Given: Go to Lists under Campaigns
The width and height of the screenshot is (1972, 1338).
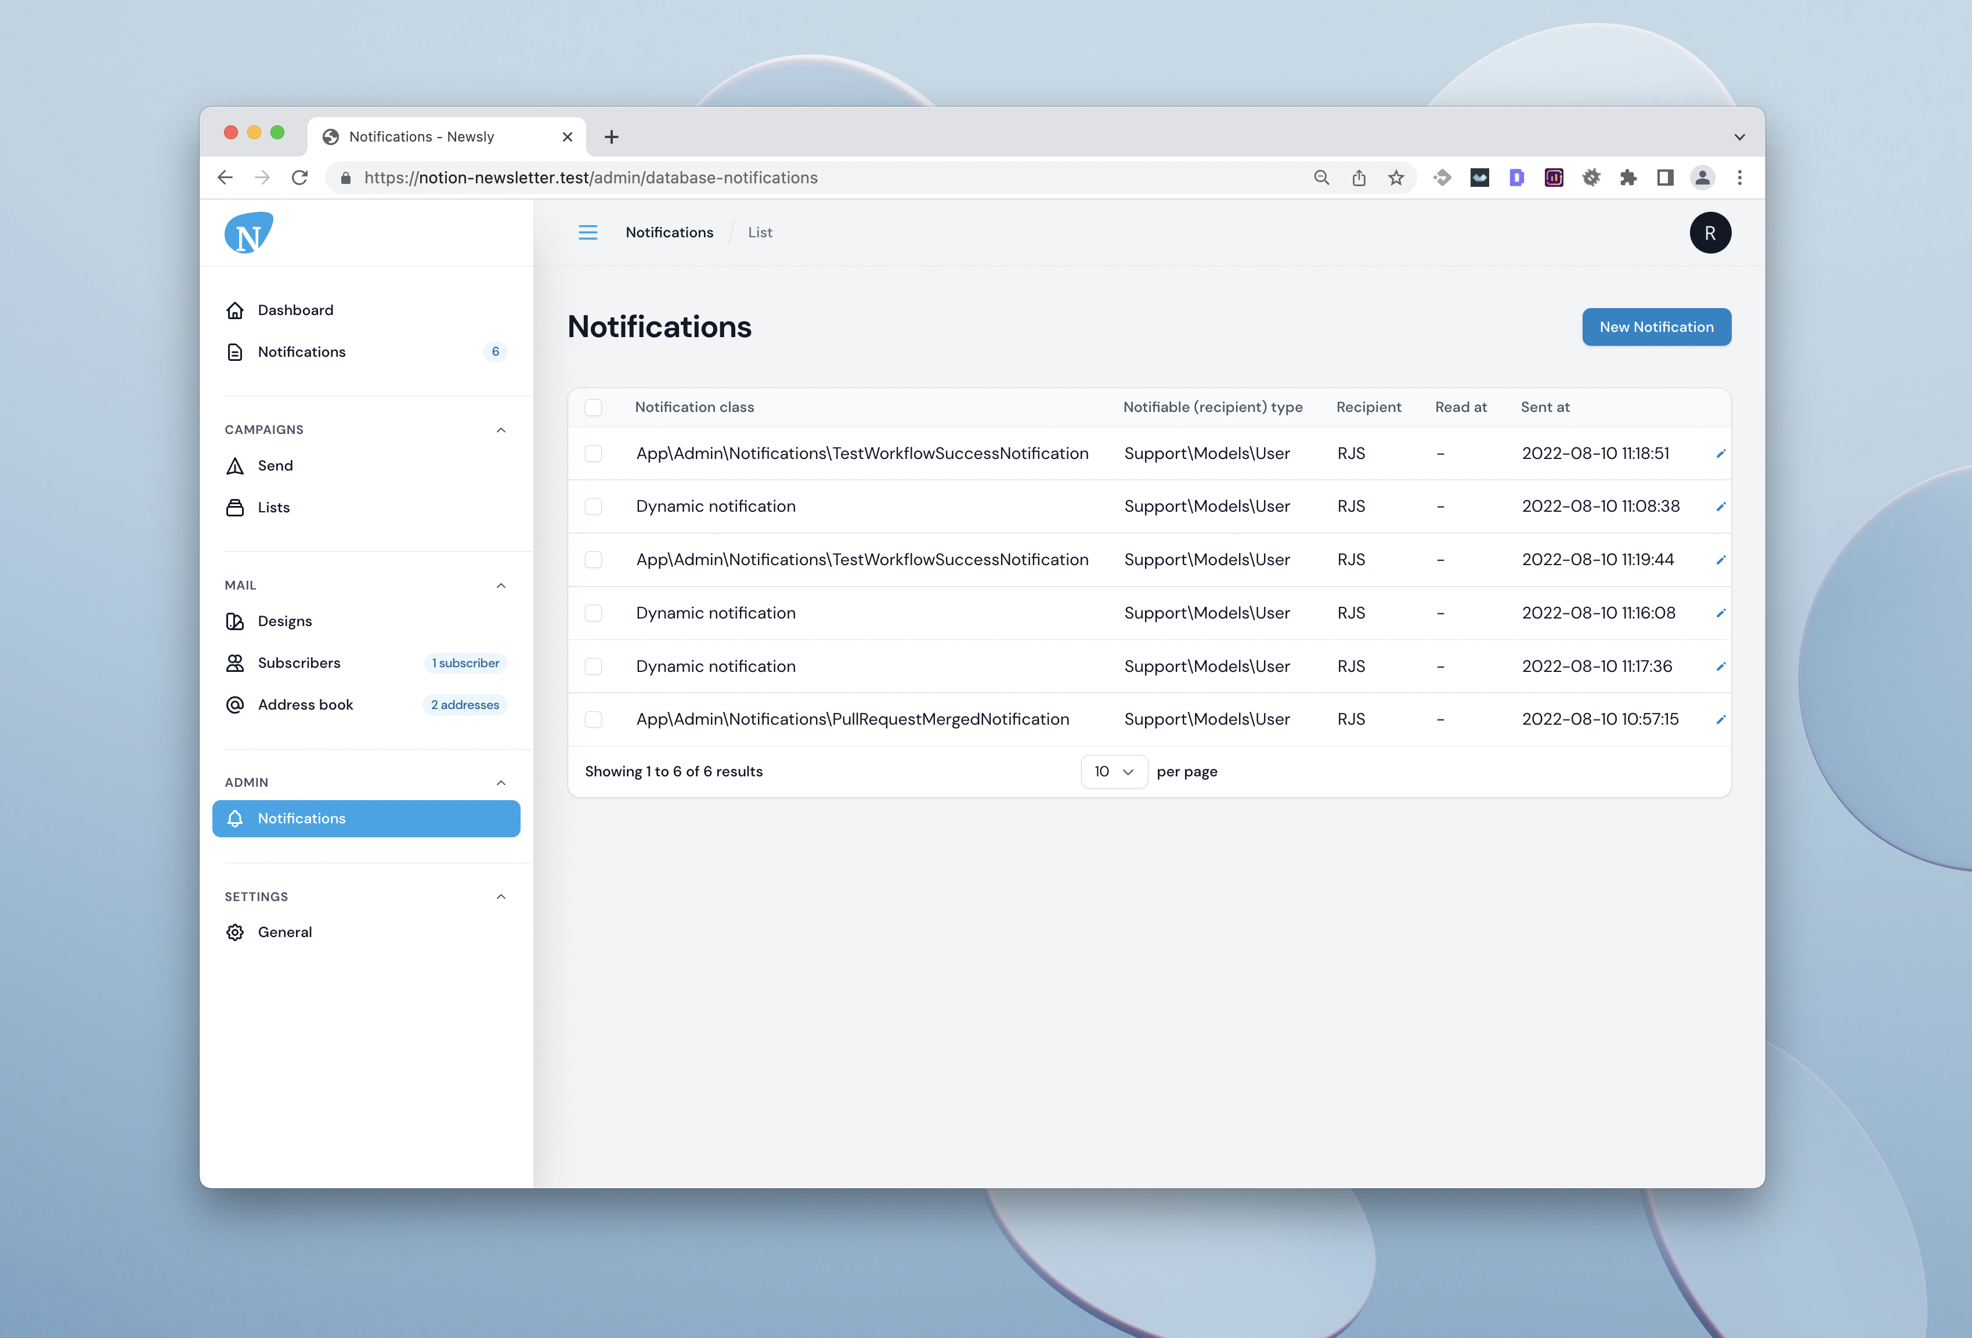Looking at the screenshot, I should (x=366, y=507).
